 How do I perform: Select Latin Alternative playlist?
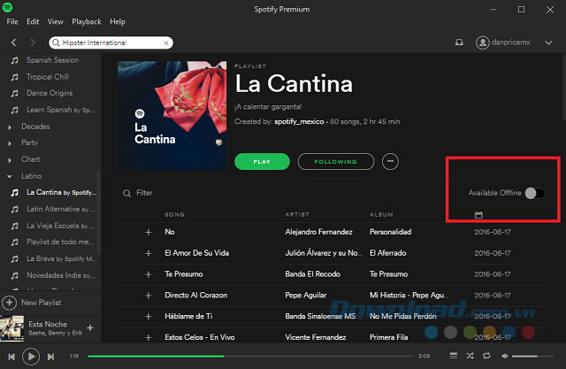coord(61,209)
